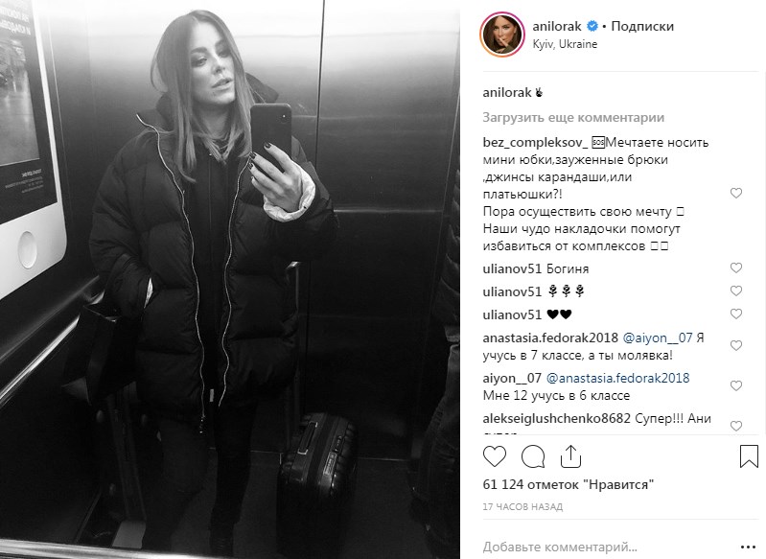766x559 pixels.
Task: Click the Подписки following button
Action: (642, 27)
